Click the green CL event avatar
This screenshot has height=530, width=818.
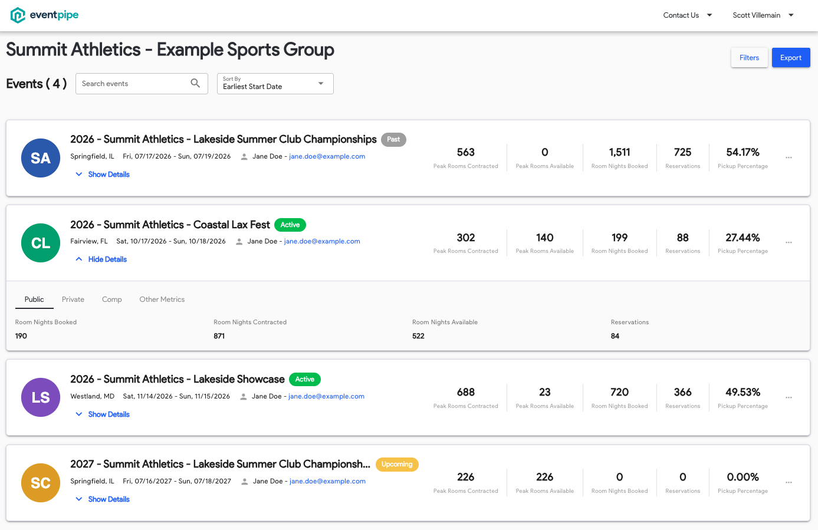tap(41, 243)
